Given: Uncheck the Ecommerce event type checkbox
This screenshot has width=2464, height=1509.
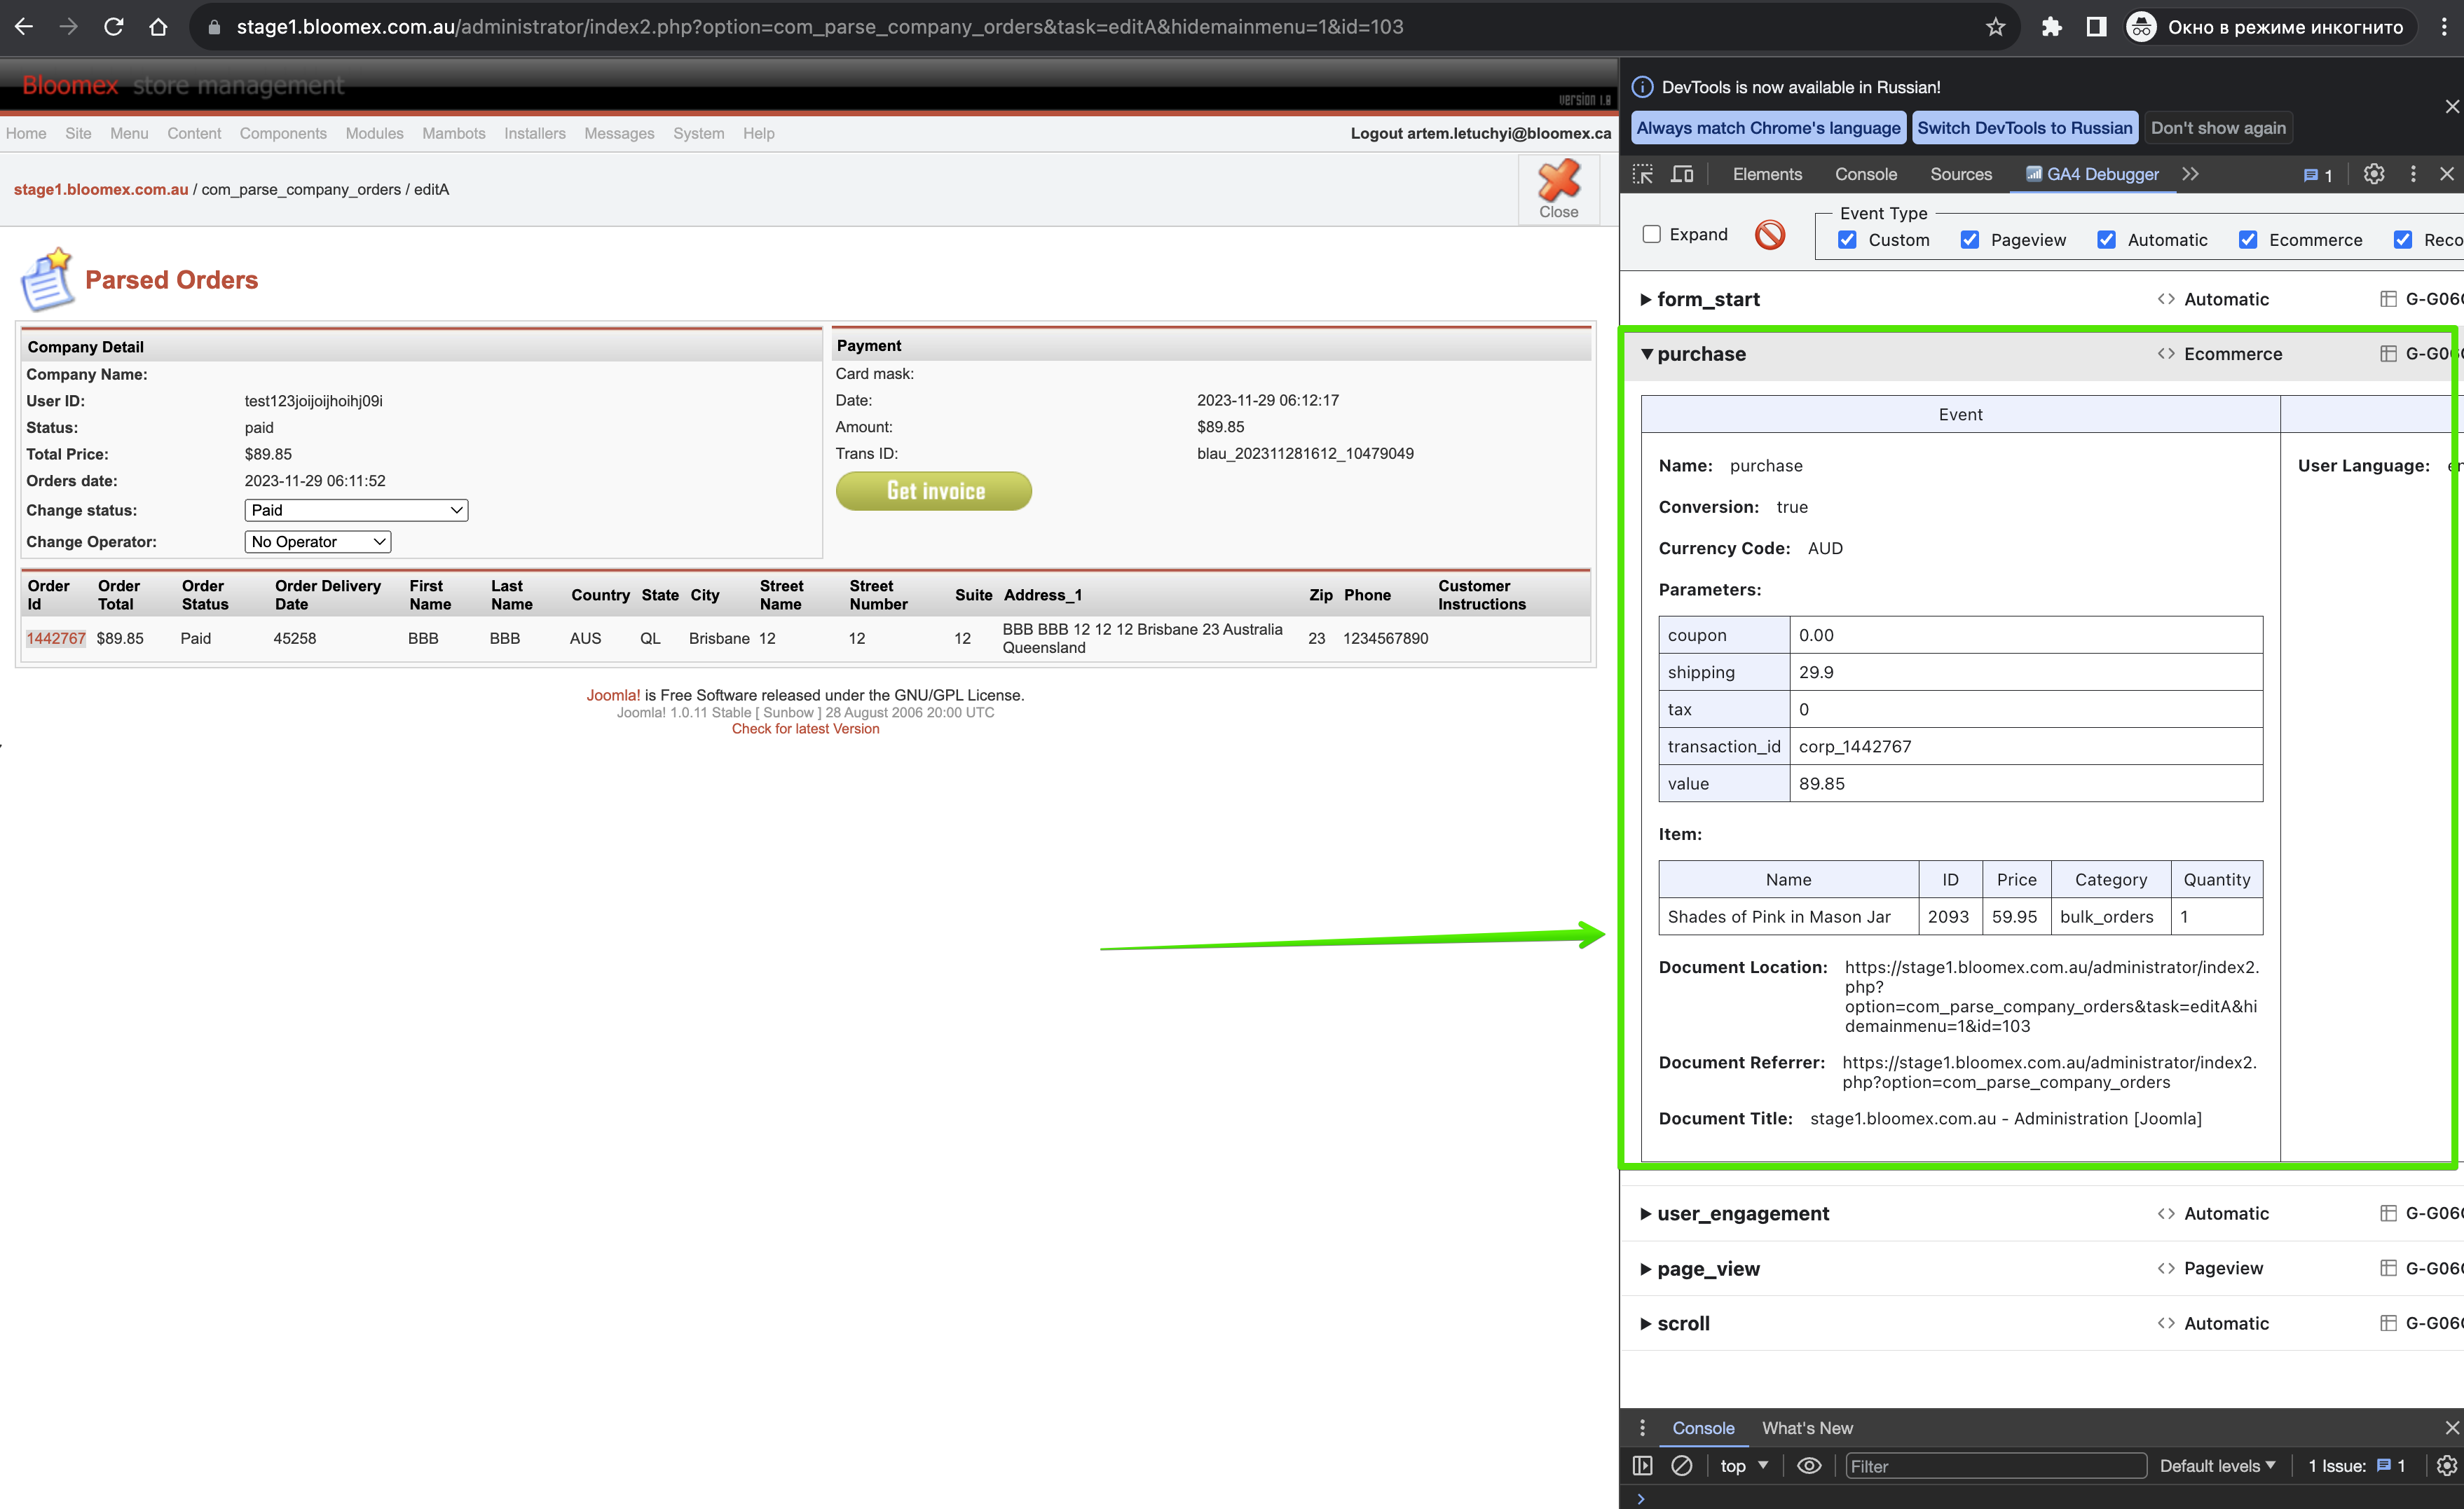Looking at the screenshot, I should coord(2247,240).
